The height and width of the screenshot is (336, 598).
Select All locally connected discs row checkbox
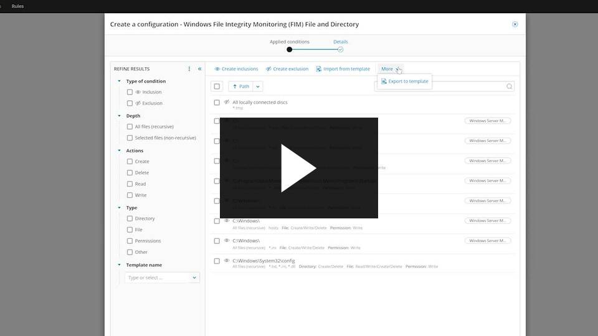[217, 103]
